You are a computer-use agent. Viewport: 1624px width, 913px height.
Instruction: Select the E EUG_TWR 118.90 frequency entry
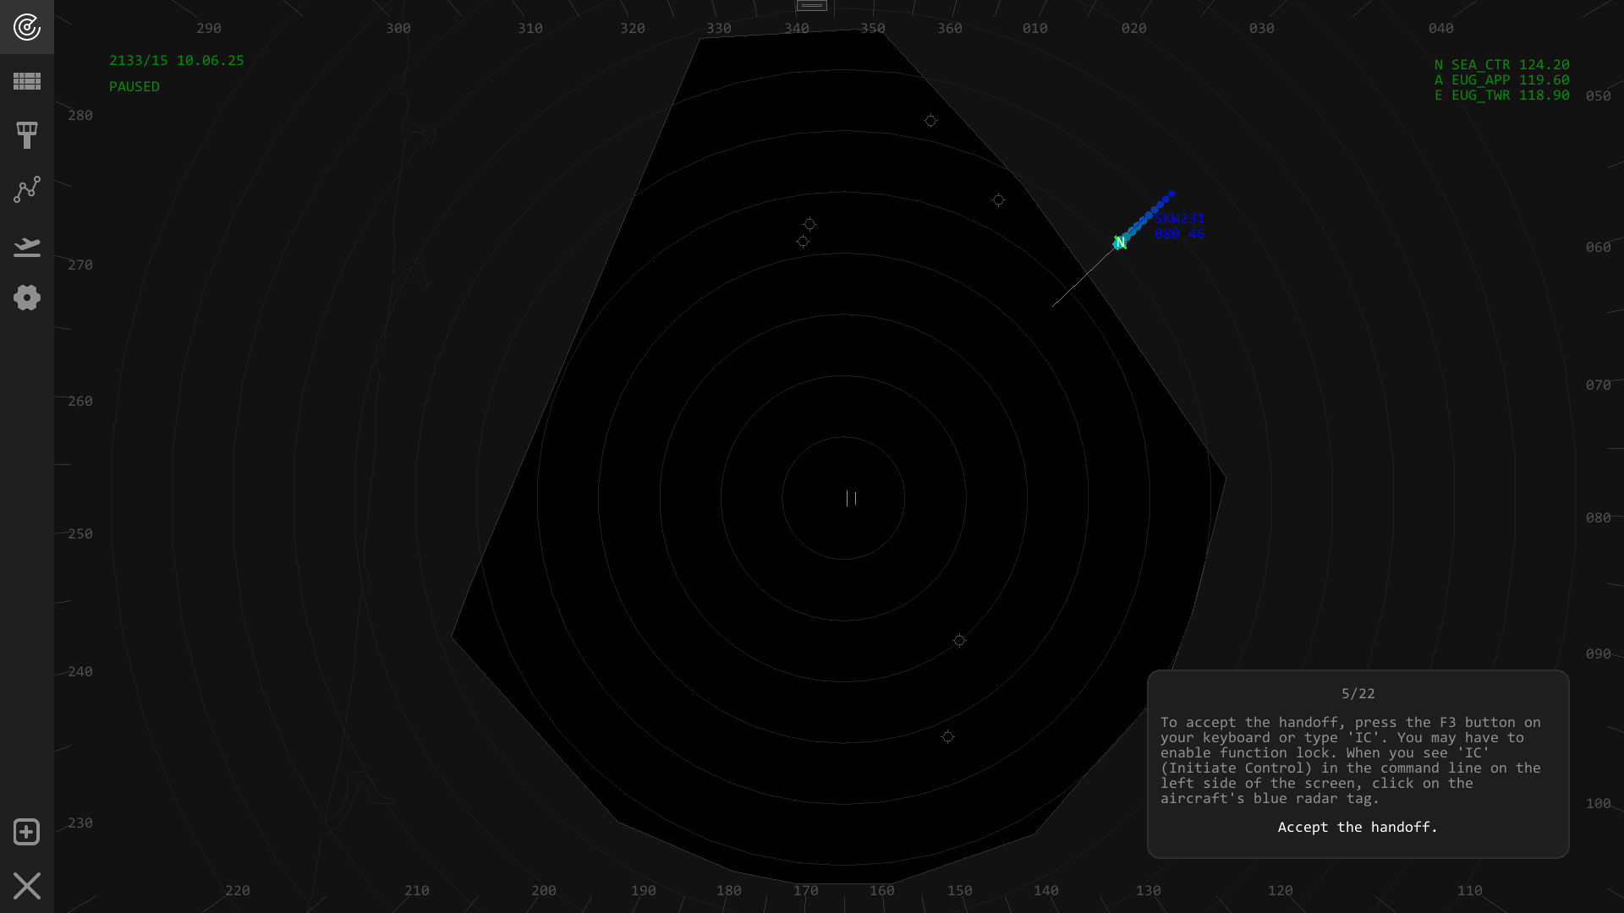click(1502, 96)
